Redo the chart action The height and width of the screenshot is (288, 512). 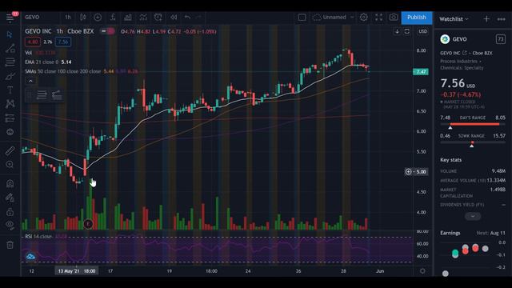199,18
